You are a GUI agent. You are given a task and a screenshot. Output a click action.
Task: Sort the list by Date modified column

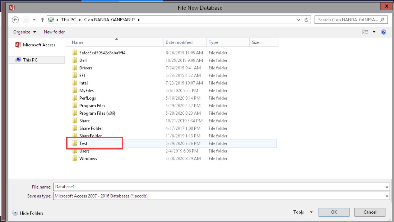(179, 42)
